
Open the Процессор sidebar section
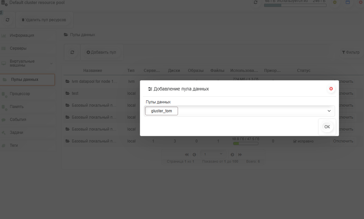pyautogui.click(x=28, y=94)
